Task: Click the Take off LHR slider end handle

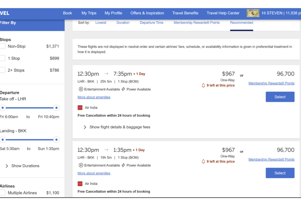Action: [56, 108]
